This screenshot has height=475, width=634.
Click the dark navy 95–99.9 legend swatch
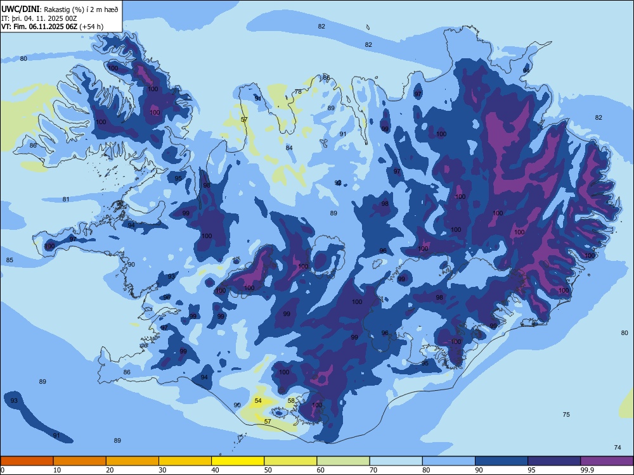pos(554,461)
